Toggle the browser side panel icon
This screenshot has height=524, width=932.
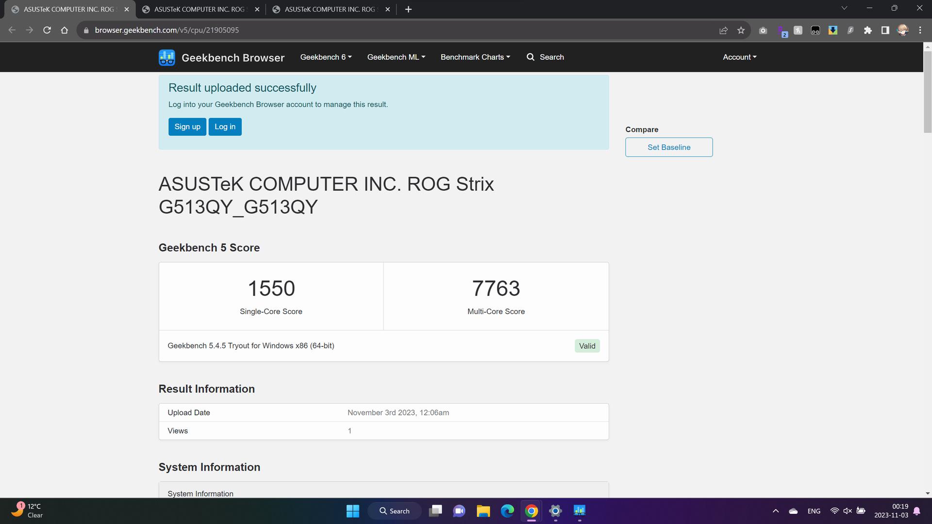click(x=885, y=30)
